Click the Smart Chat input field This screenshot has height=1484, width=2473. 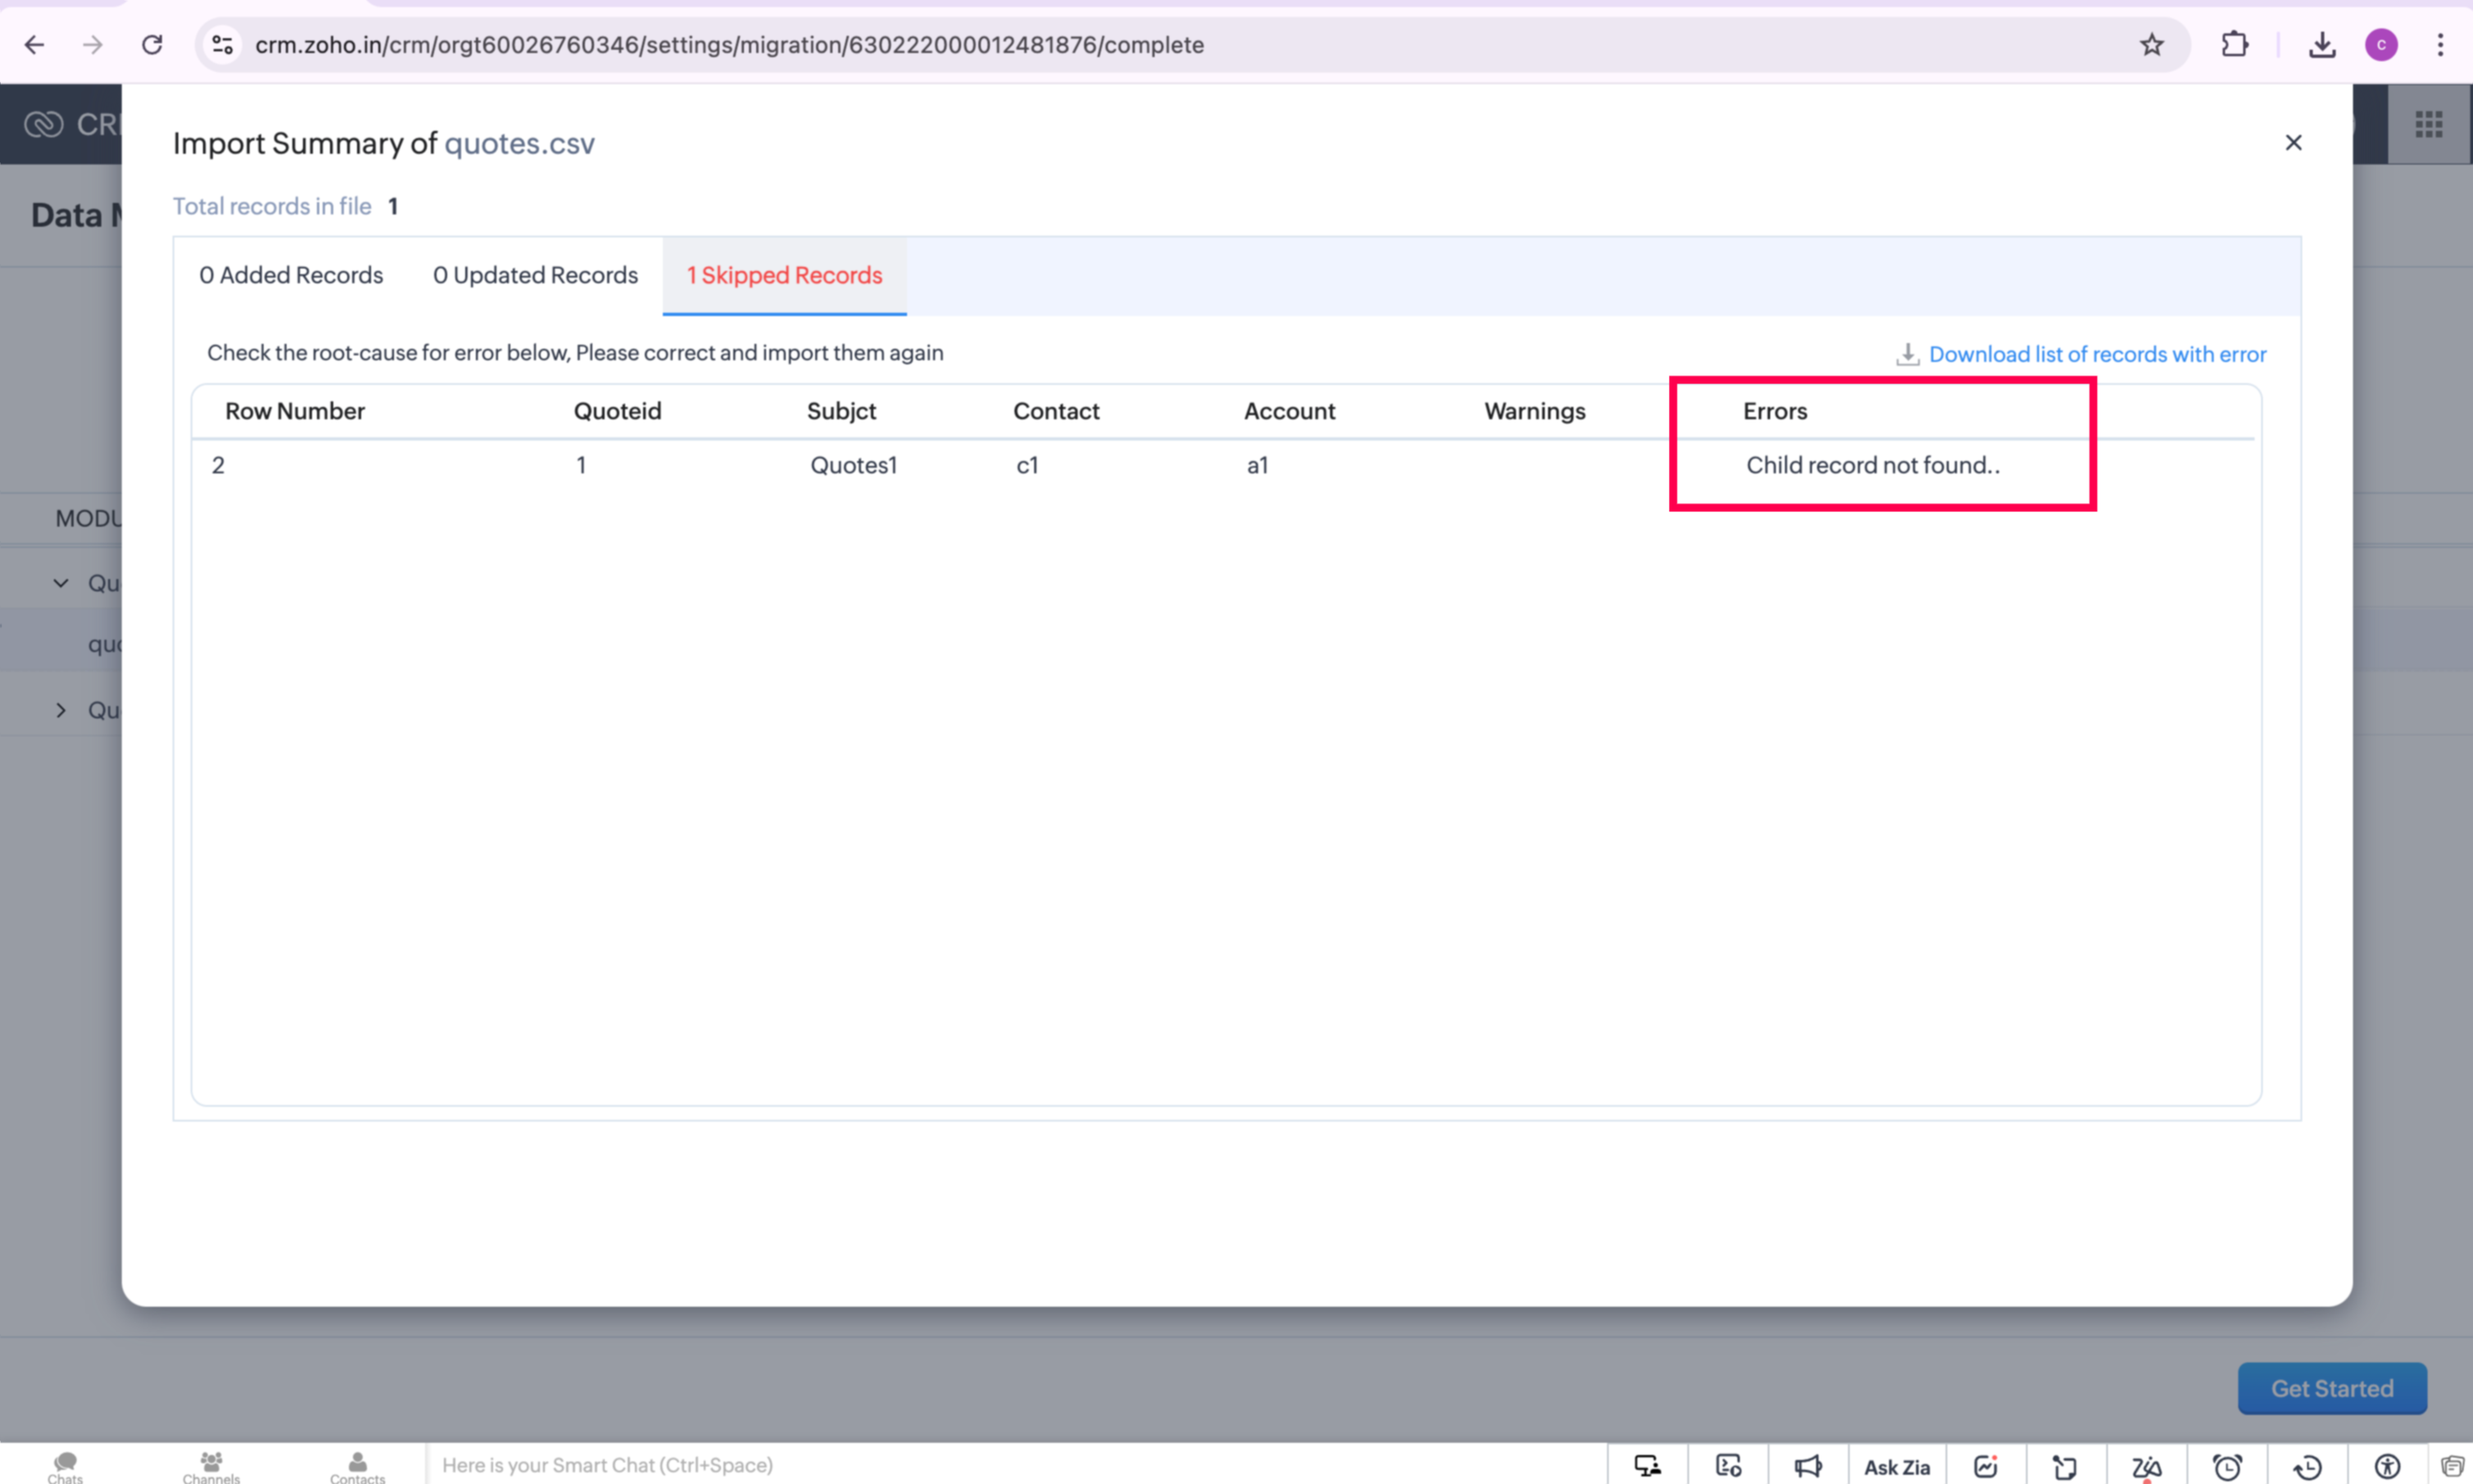coord(1000,1465)
